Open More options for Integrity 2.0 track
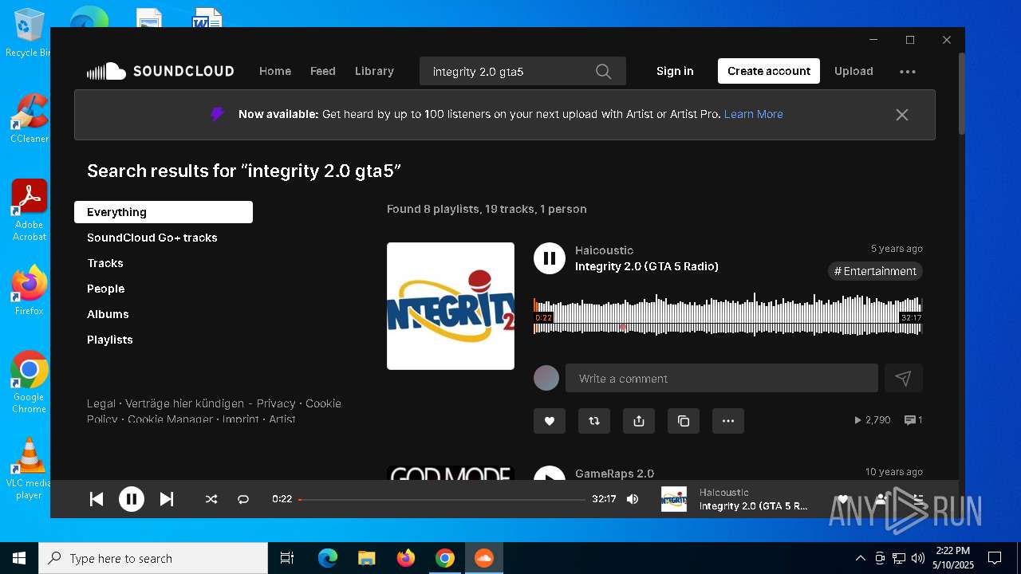This screenshot has height=574, width=1021. [x=728, y=421]
